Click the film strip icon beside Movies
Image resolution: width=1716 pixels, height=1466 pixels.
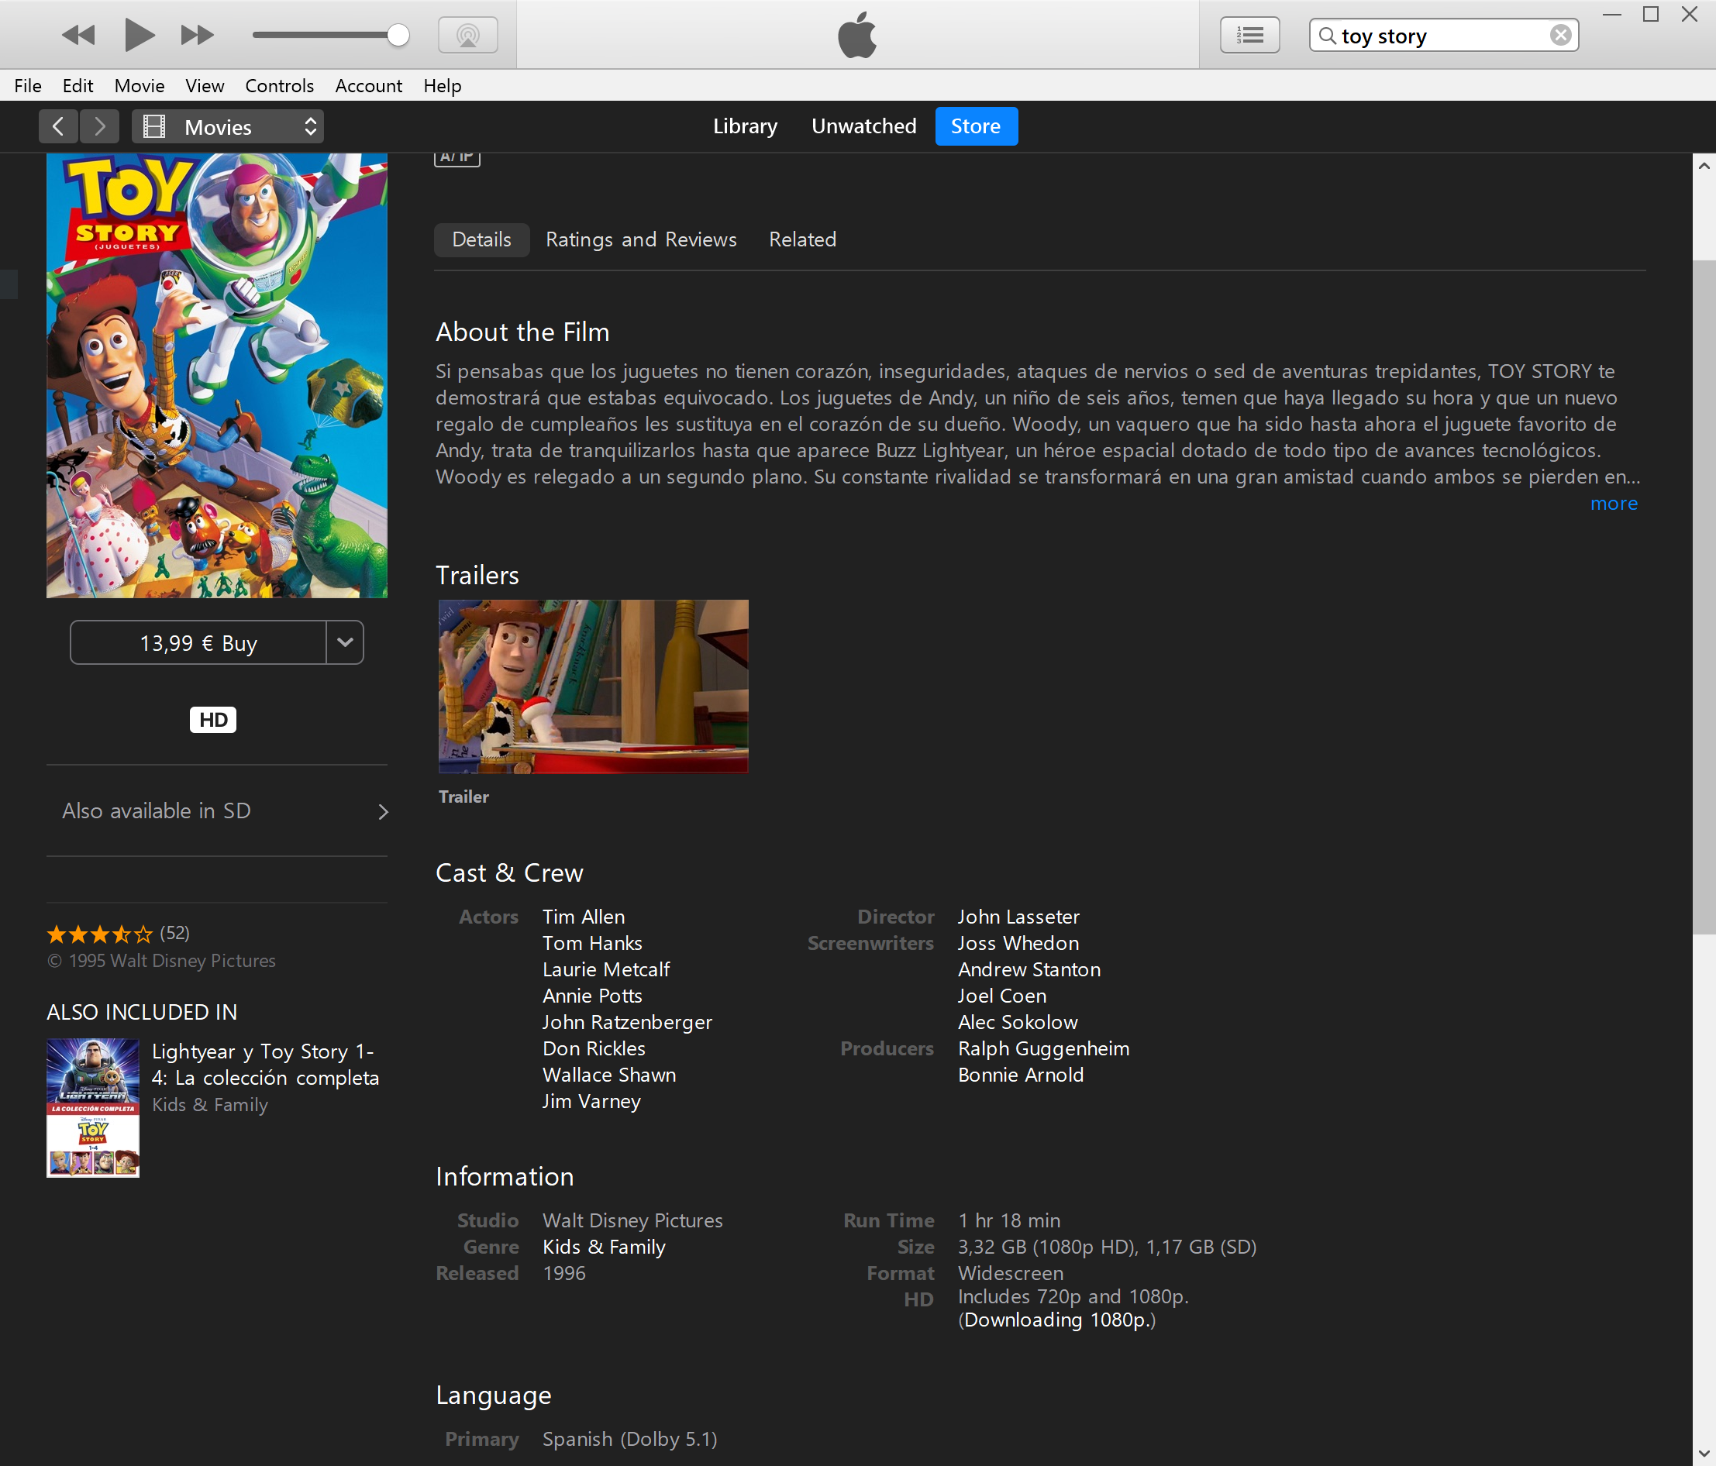point(154,126)
